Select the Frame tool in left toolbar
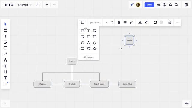This screenshot has width=192, height=108. (5, 72)
